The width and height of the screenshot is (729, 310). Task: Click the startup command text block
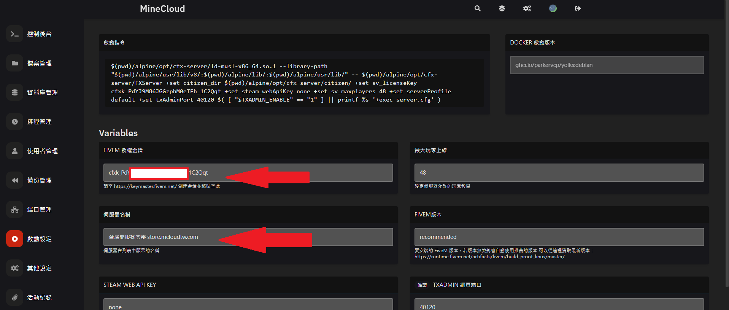coord(294,83)
